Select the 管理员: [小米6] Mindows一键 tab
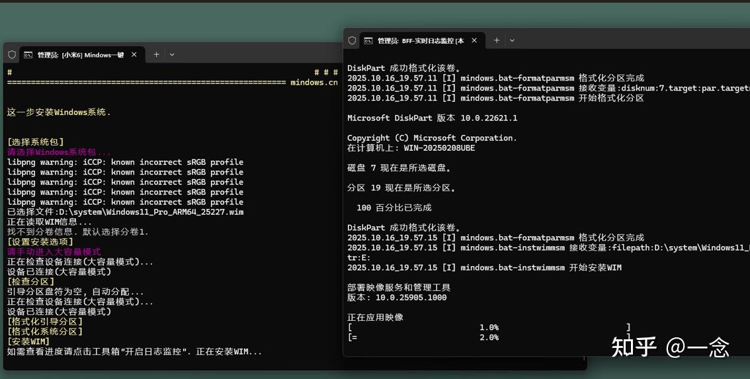 click(82, 54)
